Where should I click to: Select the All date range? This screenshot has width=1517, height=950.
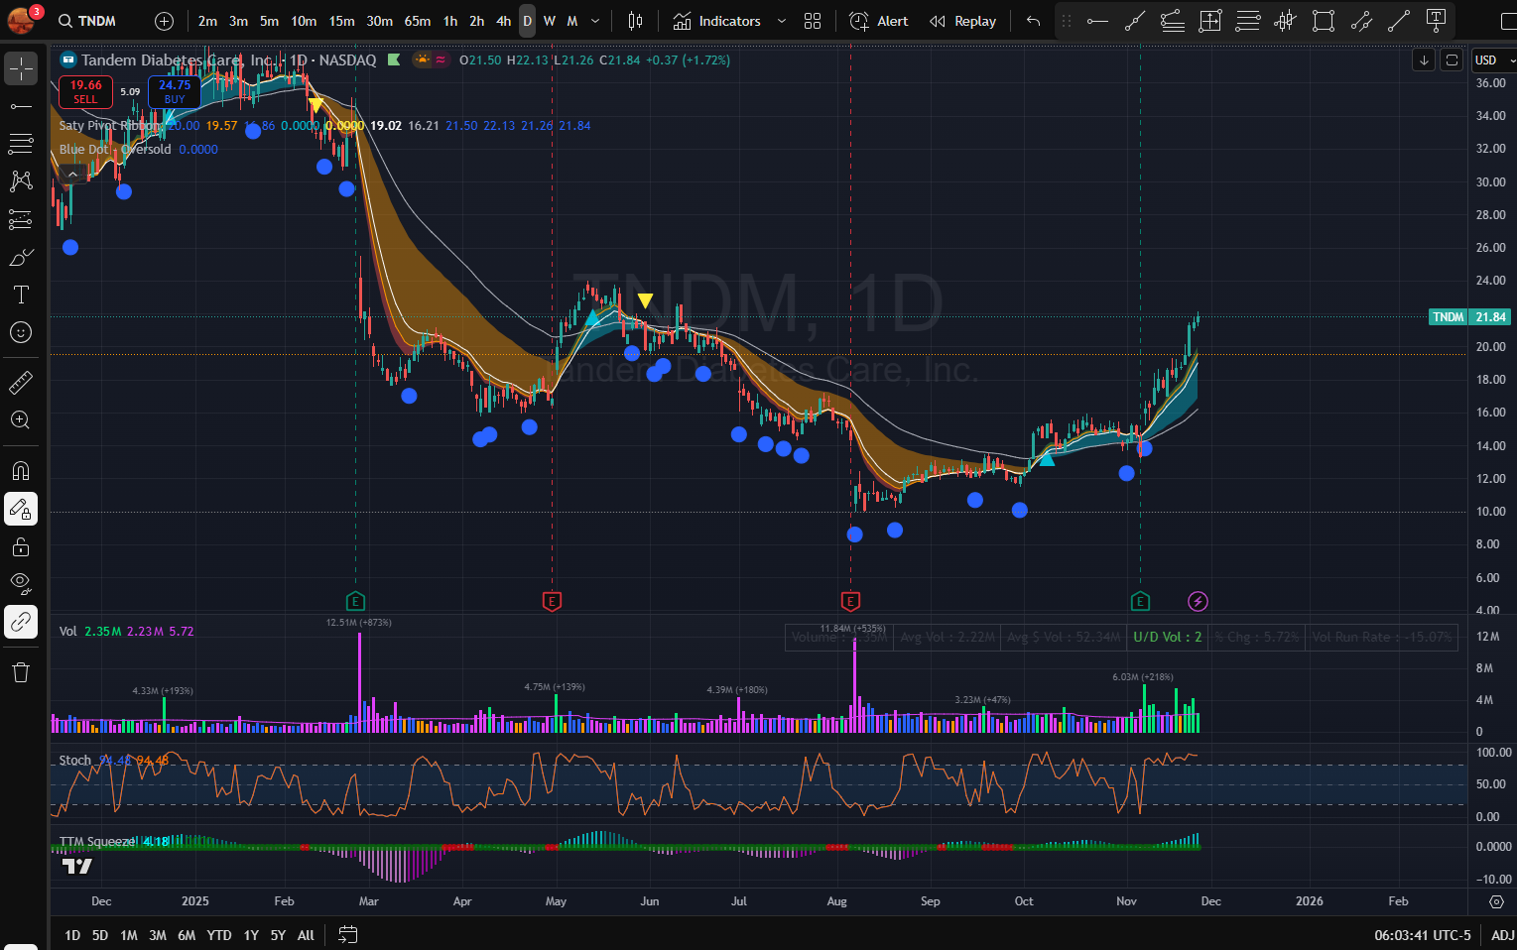pyautogui.click(x=306, y=935)
